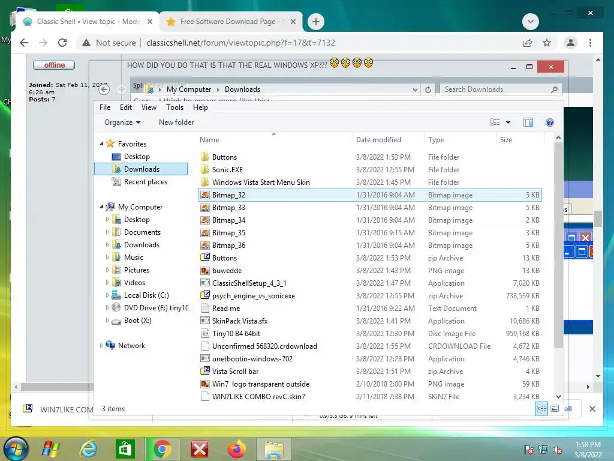Click Chrome address bar URL
Viewport: 614px width, 461px height.
point(241,43)
